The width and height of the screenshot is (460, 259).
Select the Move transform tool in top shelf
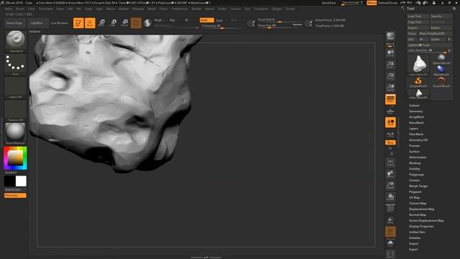coord(101,23)
